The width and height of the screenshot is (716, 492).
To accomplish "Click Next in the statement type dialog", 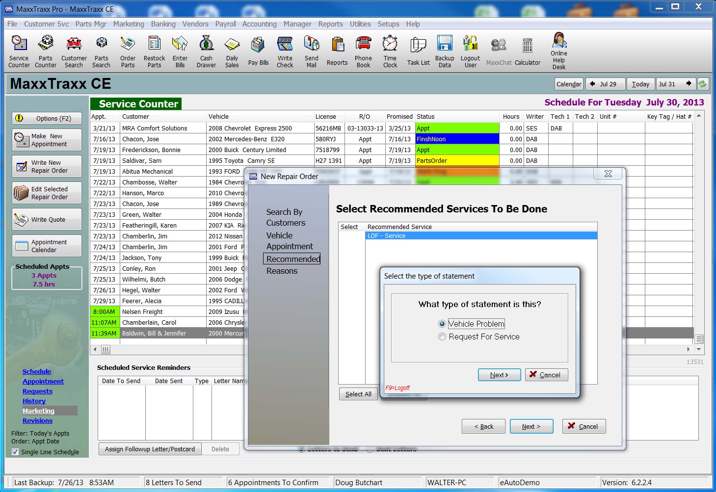I will [x=499, y=375].
